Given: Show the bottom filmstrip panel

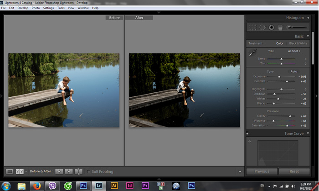Looking at the screenshot, I should point(159,179).
